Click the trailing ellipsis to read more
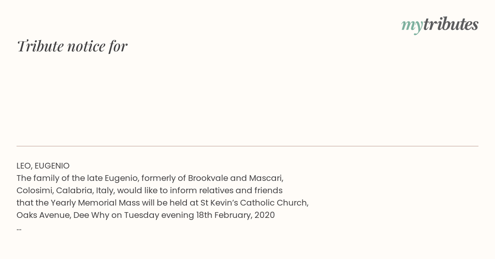 pos(19,229)
